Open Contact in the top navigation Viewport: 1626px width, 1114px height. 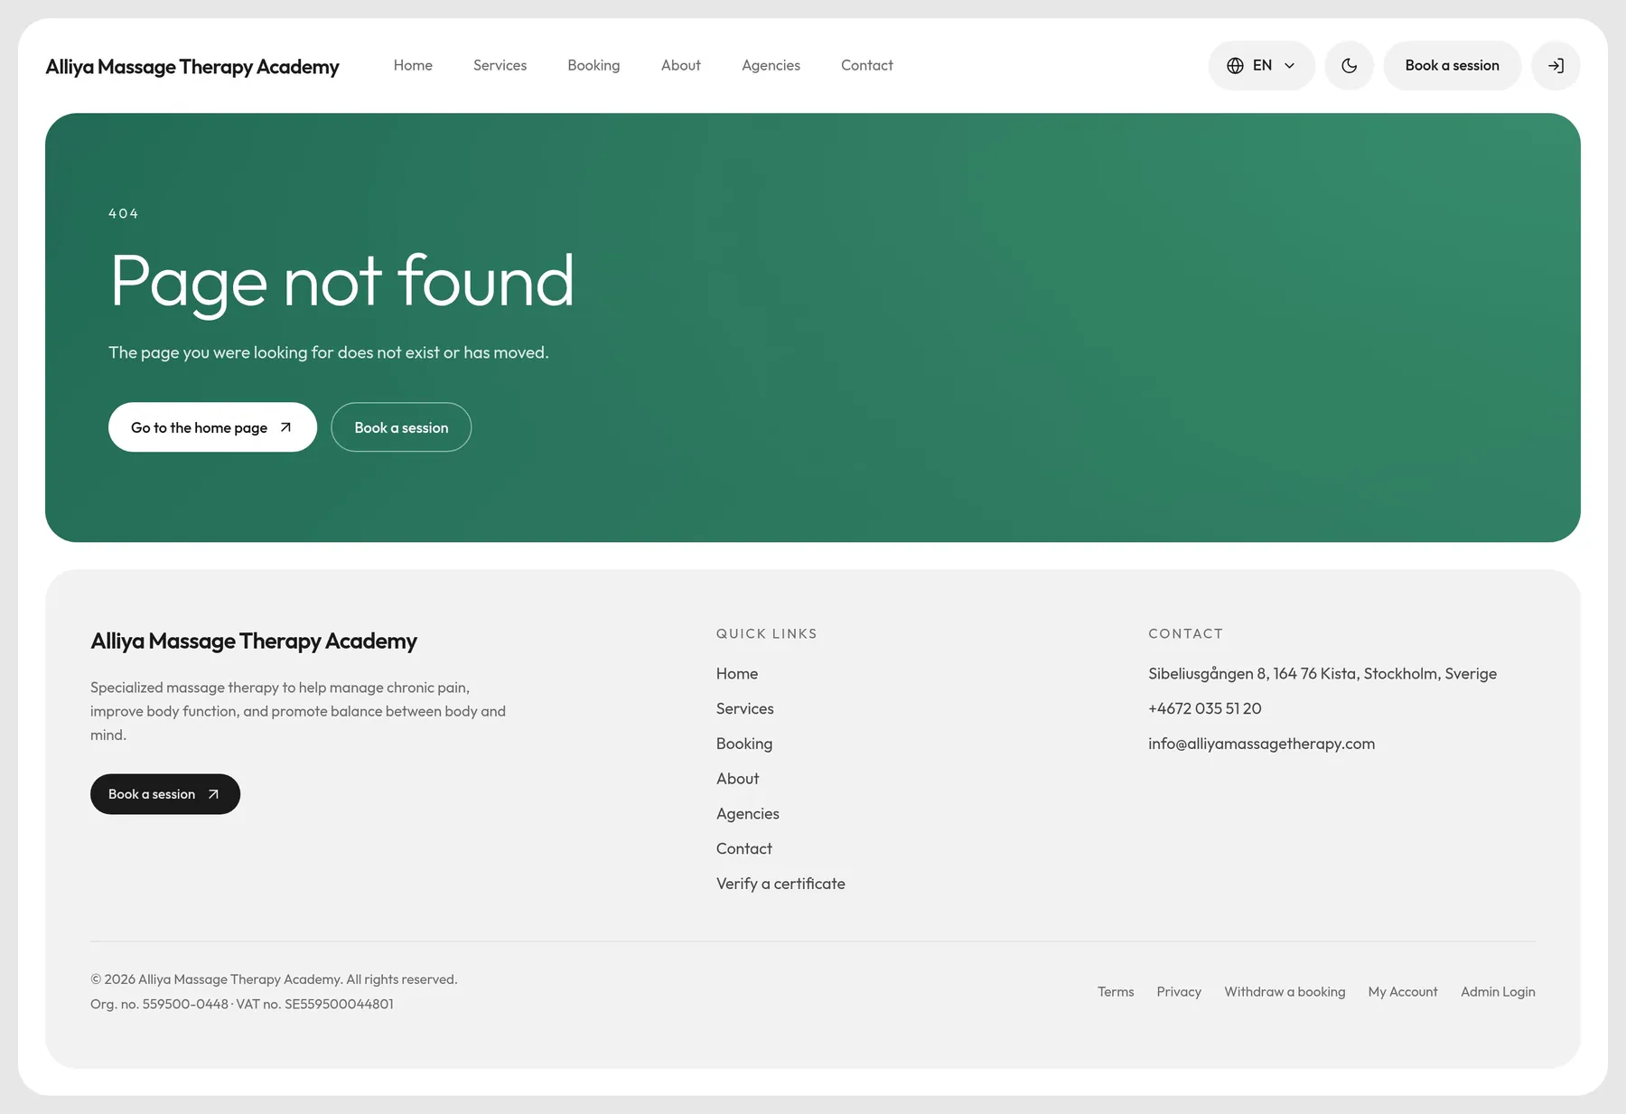point(866,65)
